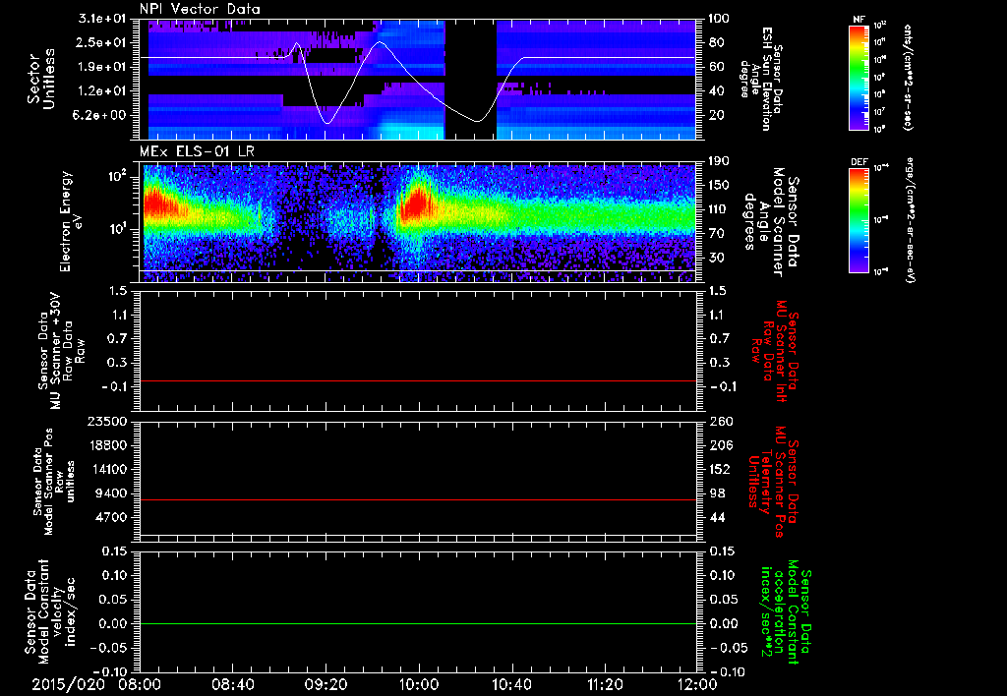Click the NF flux color bar
This screenshot has height=696, width=1007.
[x=859, y=77]
